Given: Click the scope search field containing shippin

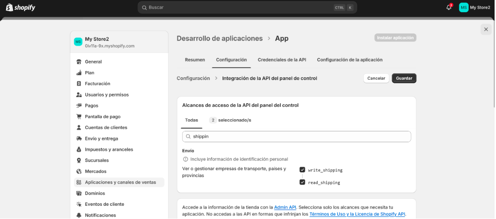Looking at the screenshot, I should point(296,137).
